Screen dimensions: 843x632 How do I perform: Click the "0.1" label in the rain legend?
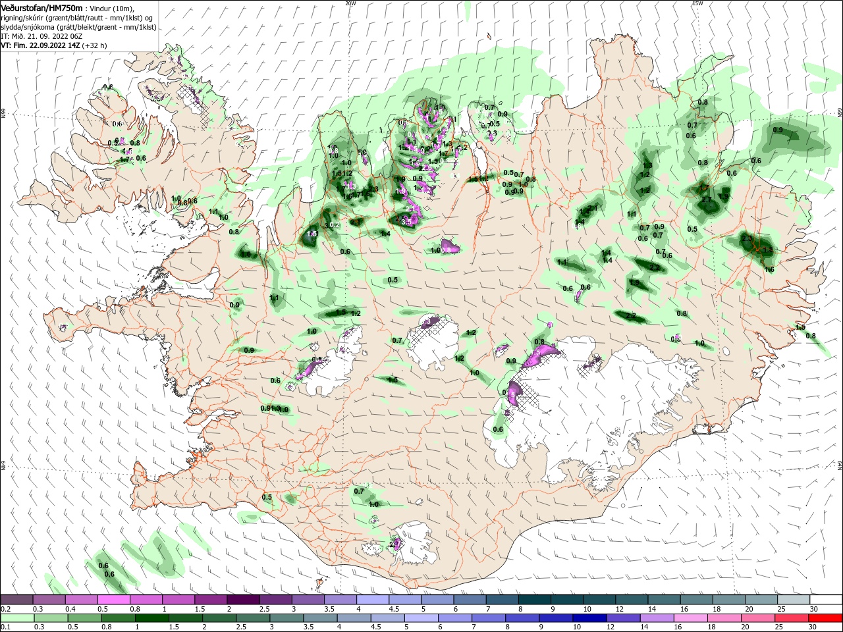[6, 627]
